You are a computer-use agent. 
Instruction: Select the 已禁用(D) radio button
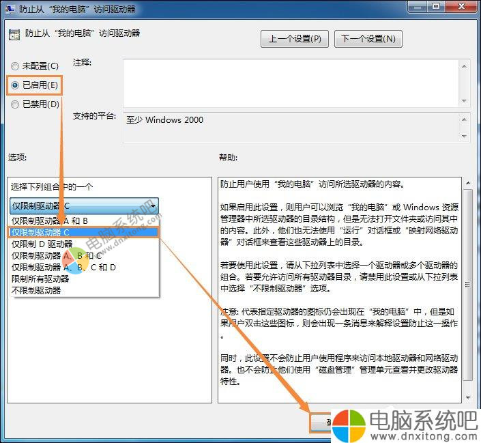click(x=15, y=104)
